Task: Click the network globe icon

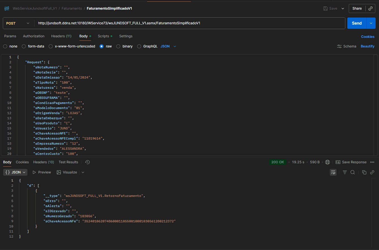Action: (x=328, y=162)
